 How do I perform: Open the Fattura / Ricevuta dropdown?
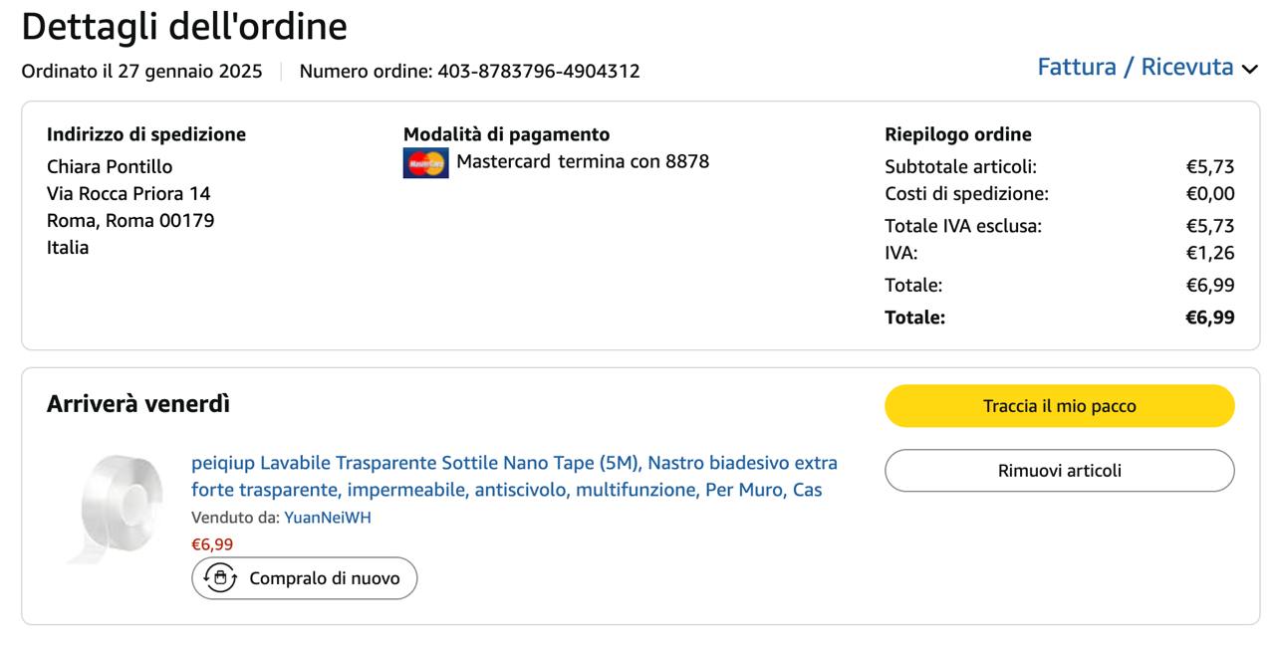tap(1136, 68)
